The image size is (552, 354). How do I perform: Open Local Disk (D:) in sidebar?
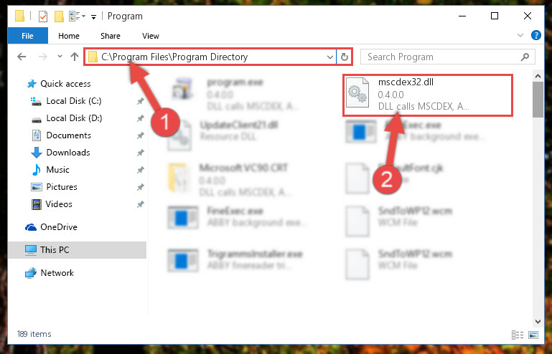click(x=74, y=118)
